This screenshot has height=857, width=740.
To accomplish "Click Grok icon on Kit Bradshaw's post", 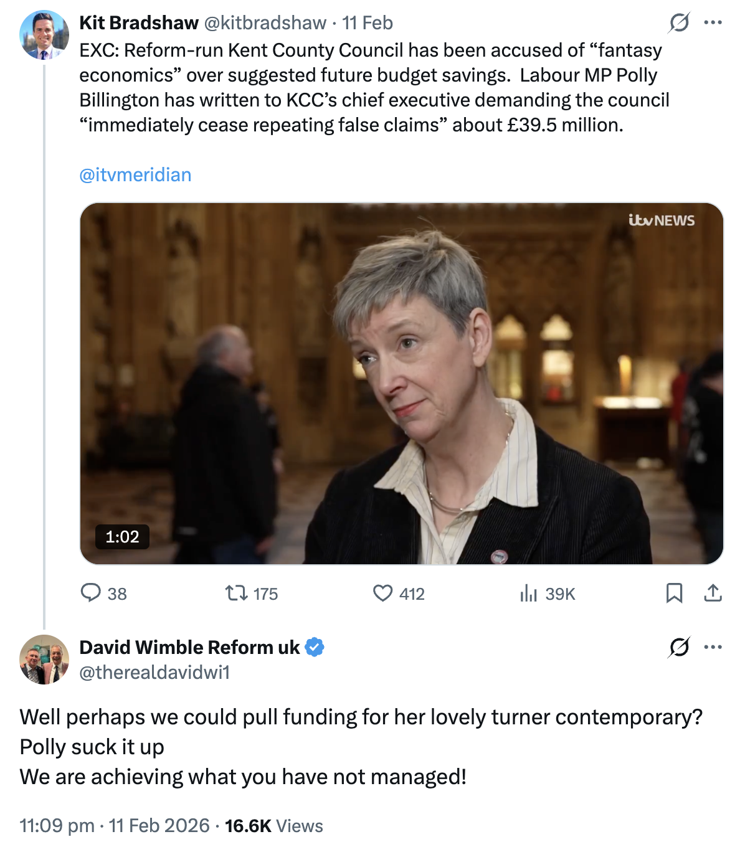I will click(678, 23).
